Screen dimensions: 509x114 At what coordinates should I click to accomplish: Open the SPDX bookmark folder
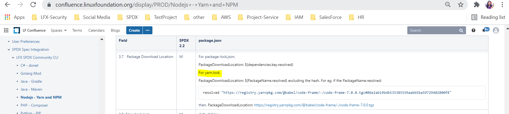point(128,17)
